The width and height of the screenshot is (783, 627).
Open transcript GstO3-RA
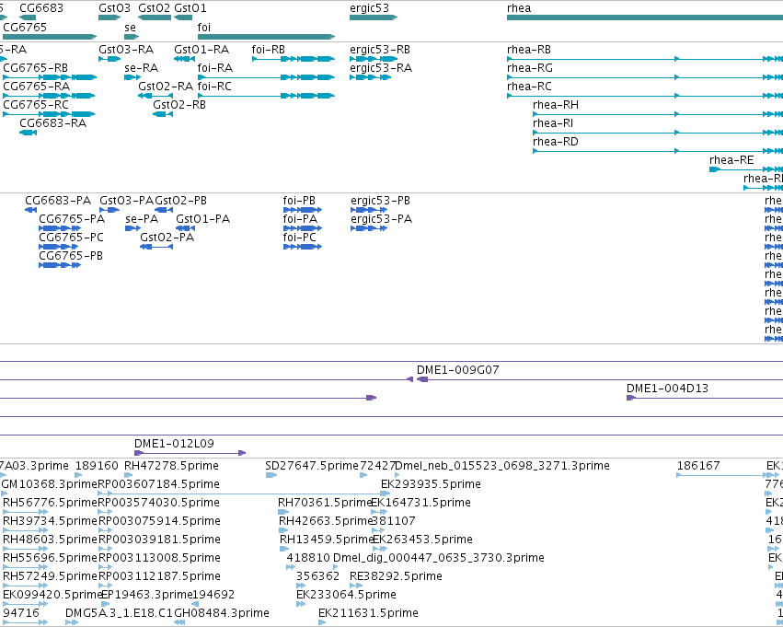pyautogui.click(x=126, y=50)
